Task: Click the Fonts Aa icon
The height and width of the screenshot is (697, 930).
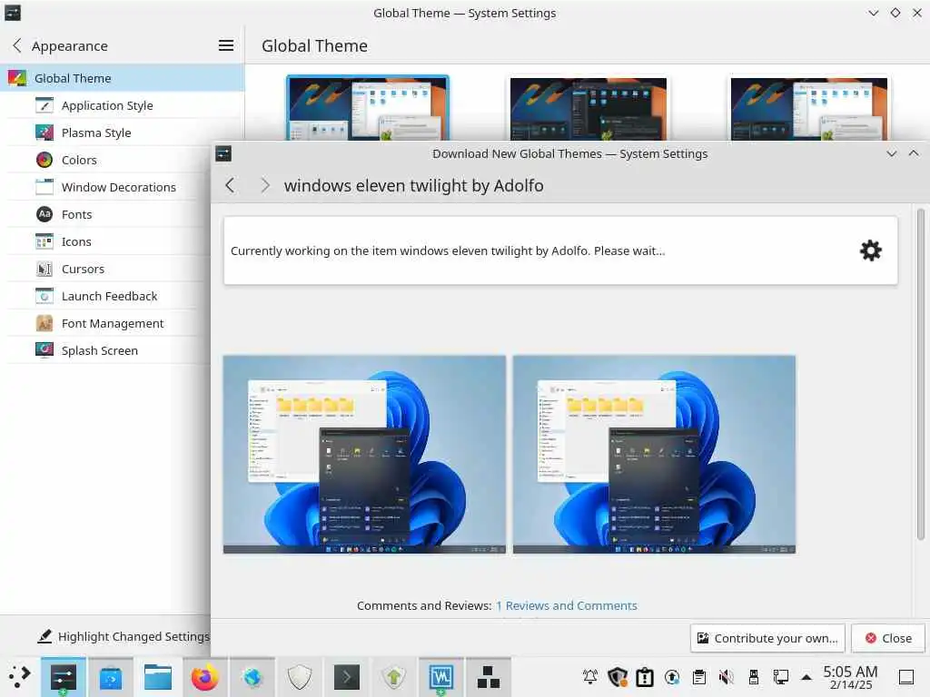Action: click(x=45, y=214)
